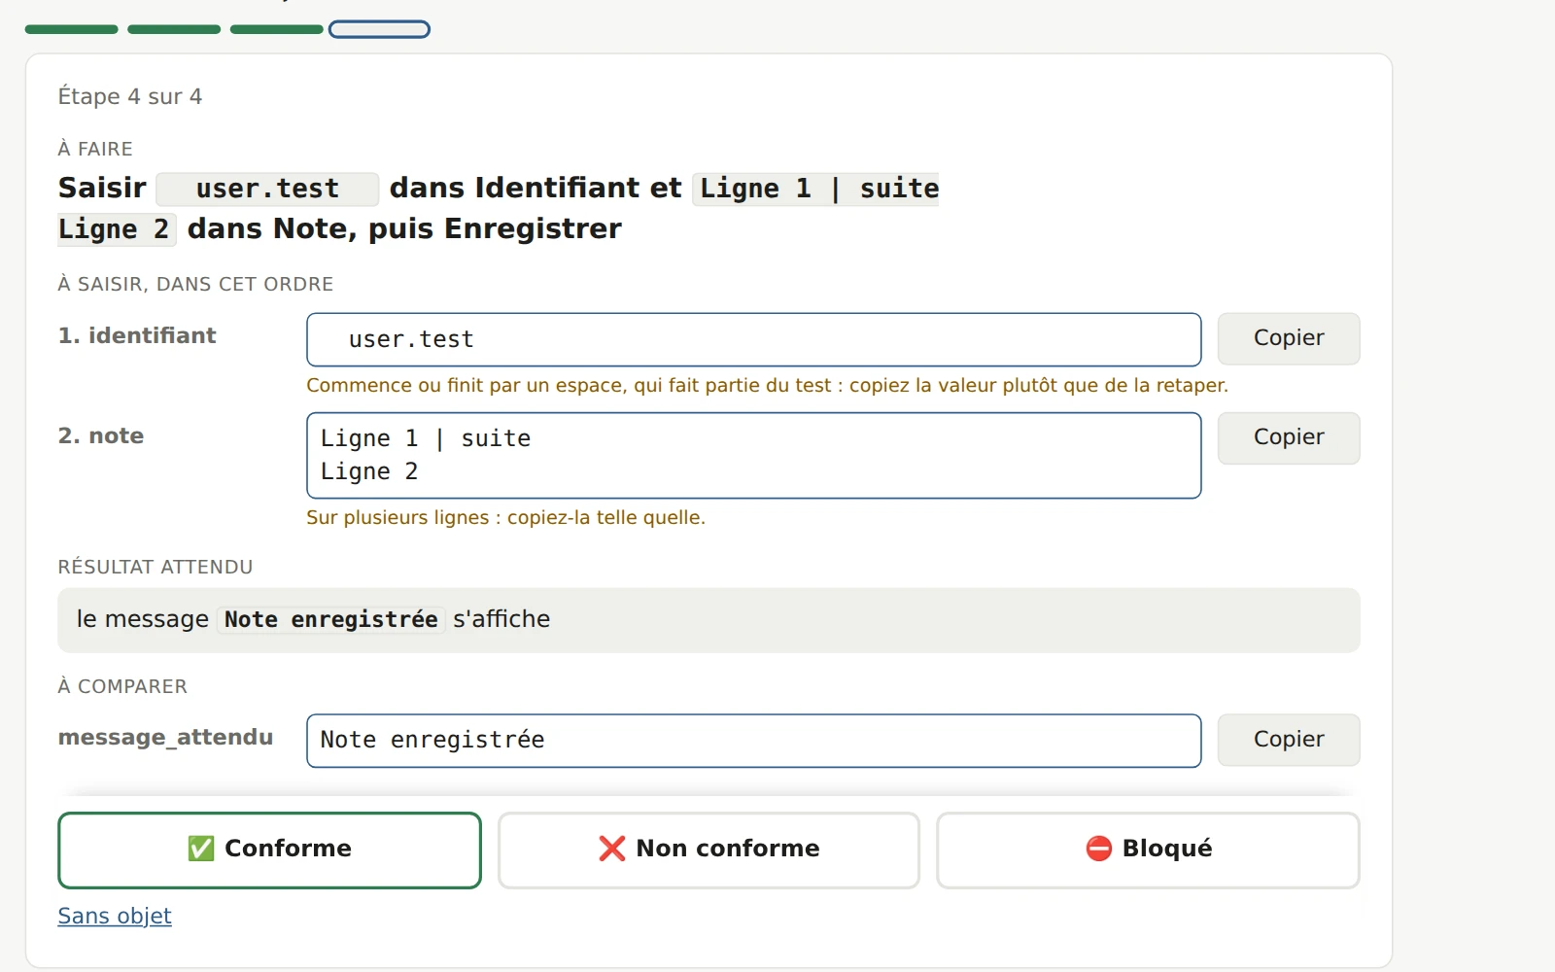Screen dimensions: 1555x972
Task: Copy the multi-line note value
Action: pos(1289,437)
